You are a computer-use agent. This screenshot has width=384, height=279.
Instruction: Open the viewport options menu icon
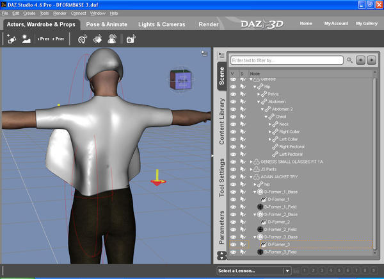point(204,53)
